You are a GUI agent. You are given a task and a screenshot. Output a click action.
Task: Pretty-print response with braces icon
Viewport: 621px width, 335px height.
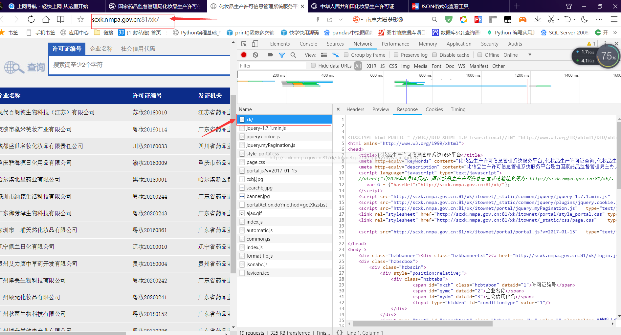point(340,332)
